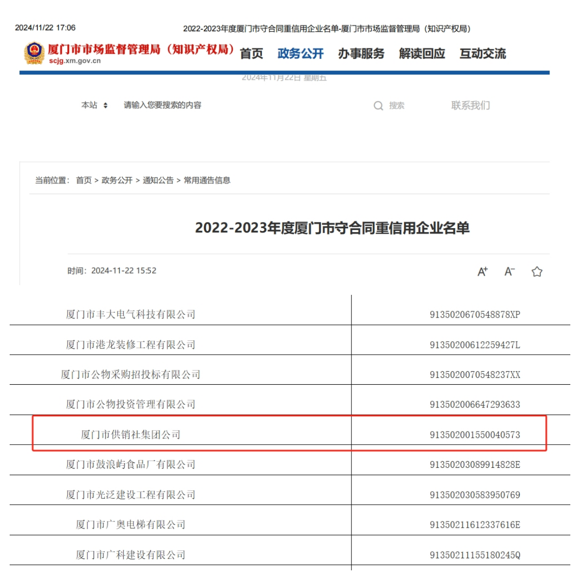Go to breadcrumb 常用通告信息 link
Screen dimensions: 580x580
207,180
